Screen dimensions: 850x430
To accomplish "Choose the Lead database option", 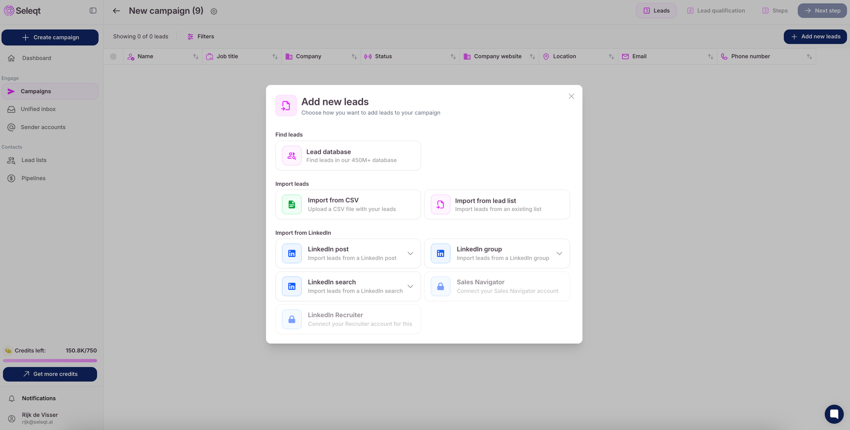I will pyautogui.click(x=348, y=155).
